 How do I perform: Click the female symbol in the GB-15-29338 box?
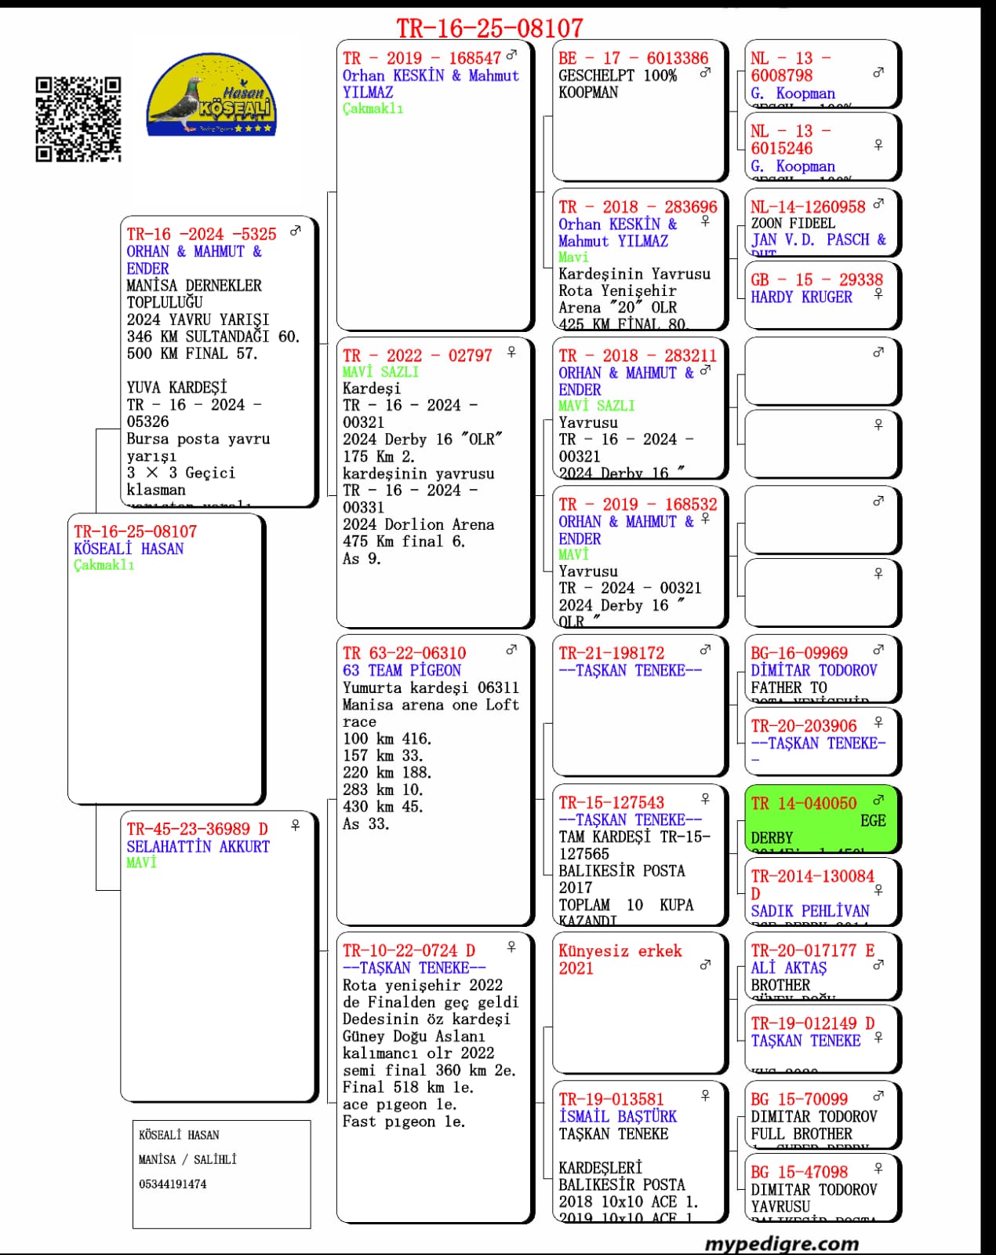[878, 294]
